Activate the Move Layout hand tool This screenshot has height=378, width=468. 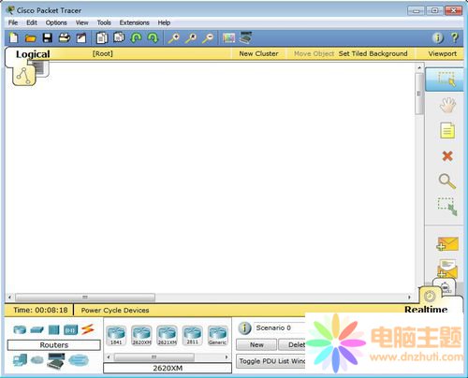pos(447,105)
